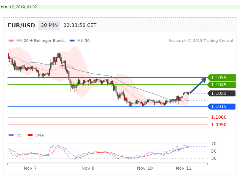Click the MA 20 + Bollinger Bands legend swatch
This screenshot has width=240, height=178.
(11, 41)
